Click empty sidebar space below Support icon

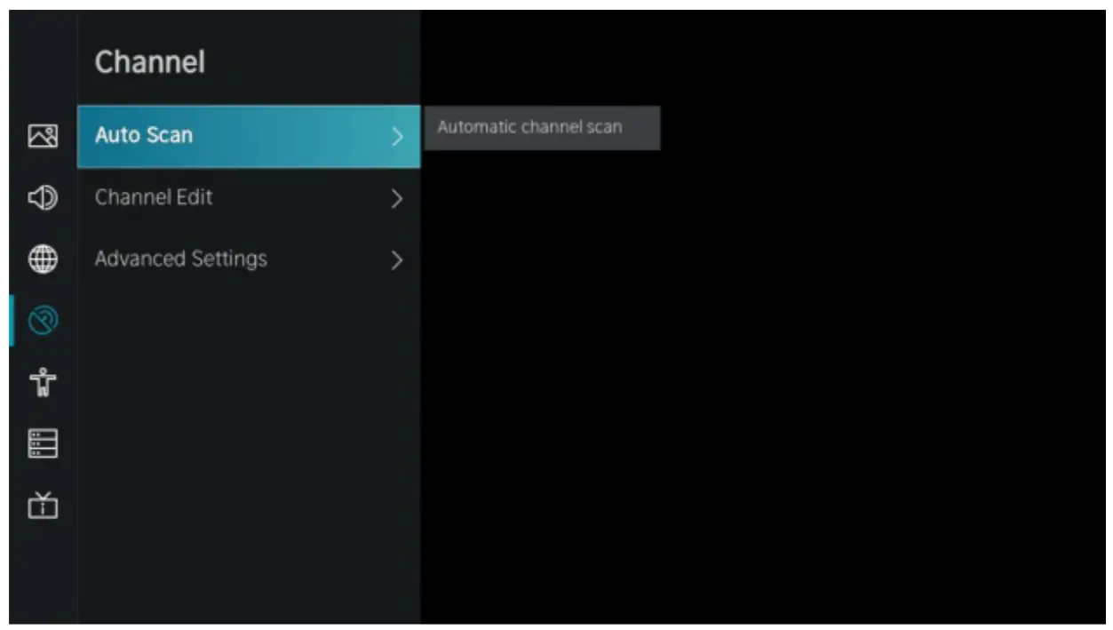[44, 578]
